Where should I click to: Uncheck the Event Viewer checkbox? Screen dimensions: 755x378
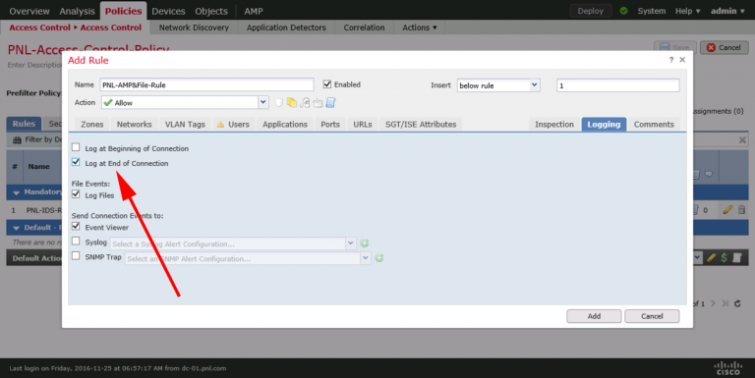click(x=76, y=226)
